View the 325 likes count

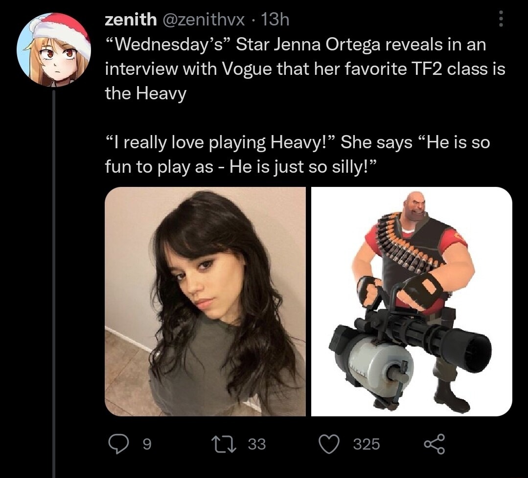click(366, 444)
